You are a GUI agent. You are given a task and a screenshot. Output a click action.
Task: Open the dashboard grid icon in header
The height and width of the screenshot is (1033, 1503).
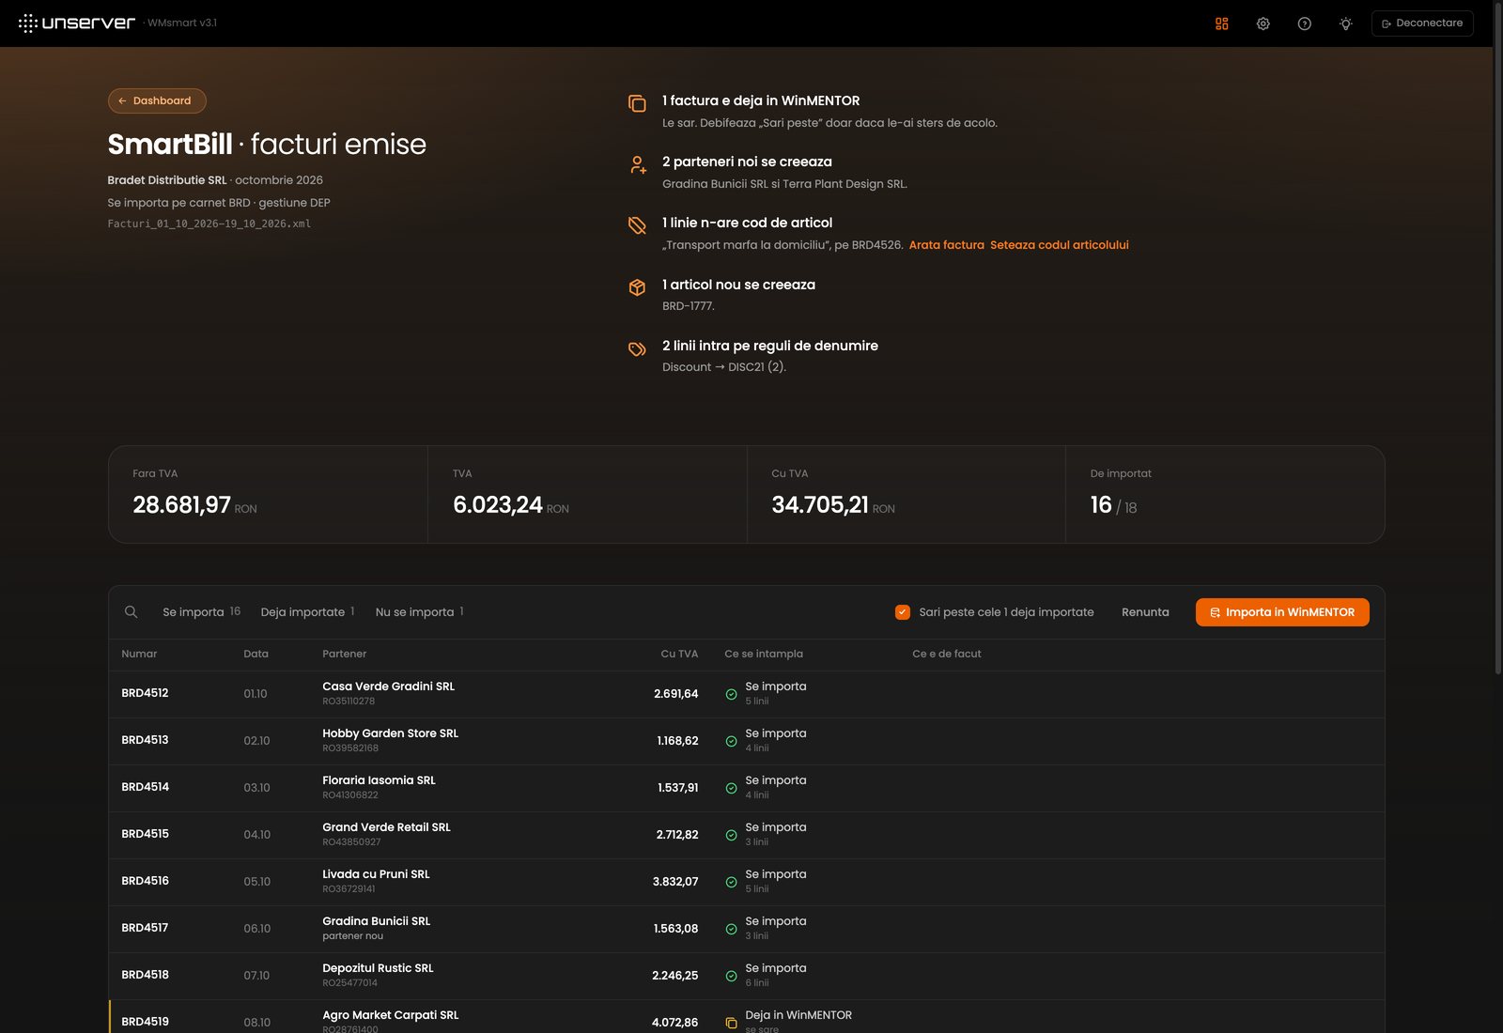coord(1221,23)
